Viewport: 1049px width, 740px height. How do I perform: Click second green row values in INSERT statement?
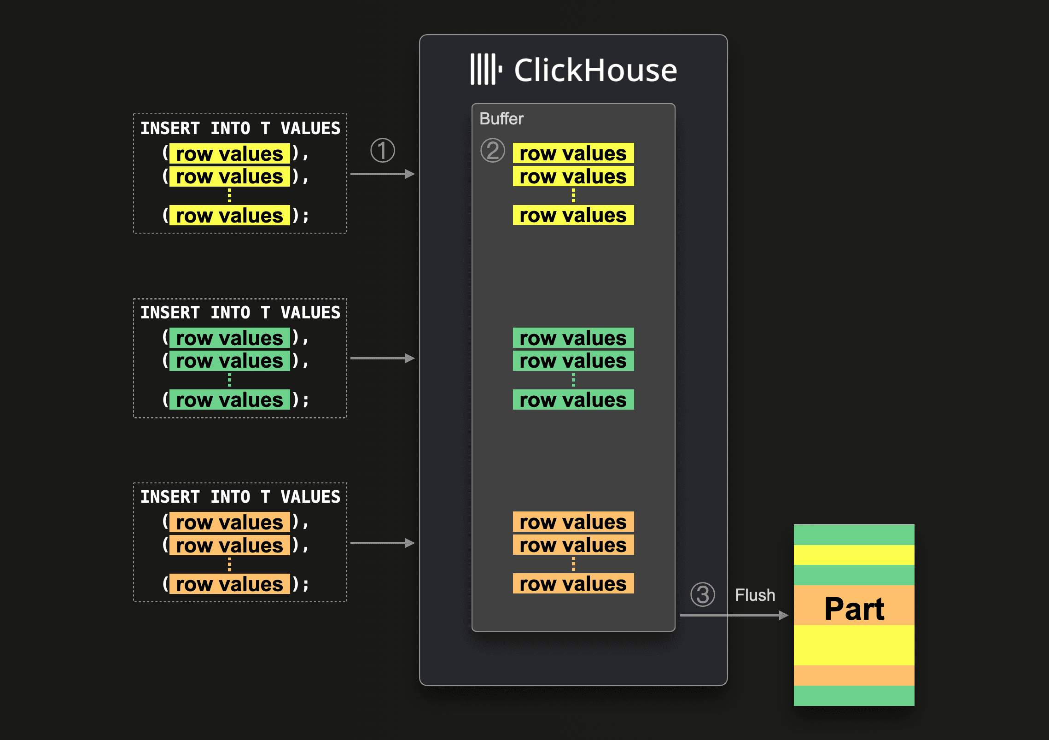pyautogui.click(x=230, y=361)
